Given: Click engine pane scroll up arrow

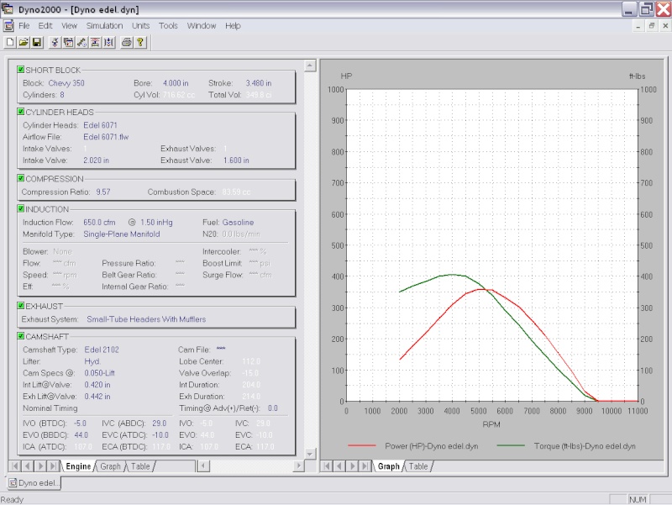Looking at the screenshot, I should tap(310, 66).
